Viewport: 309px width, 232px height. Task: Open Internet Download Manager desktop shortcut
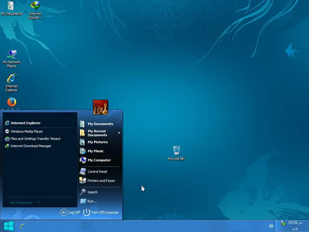[x=35, y=10]
